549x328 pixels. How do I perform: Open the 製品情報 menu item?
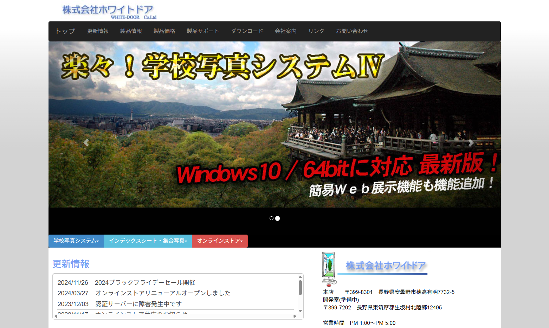(130, 31)
